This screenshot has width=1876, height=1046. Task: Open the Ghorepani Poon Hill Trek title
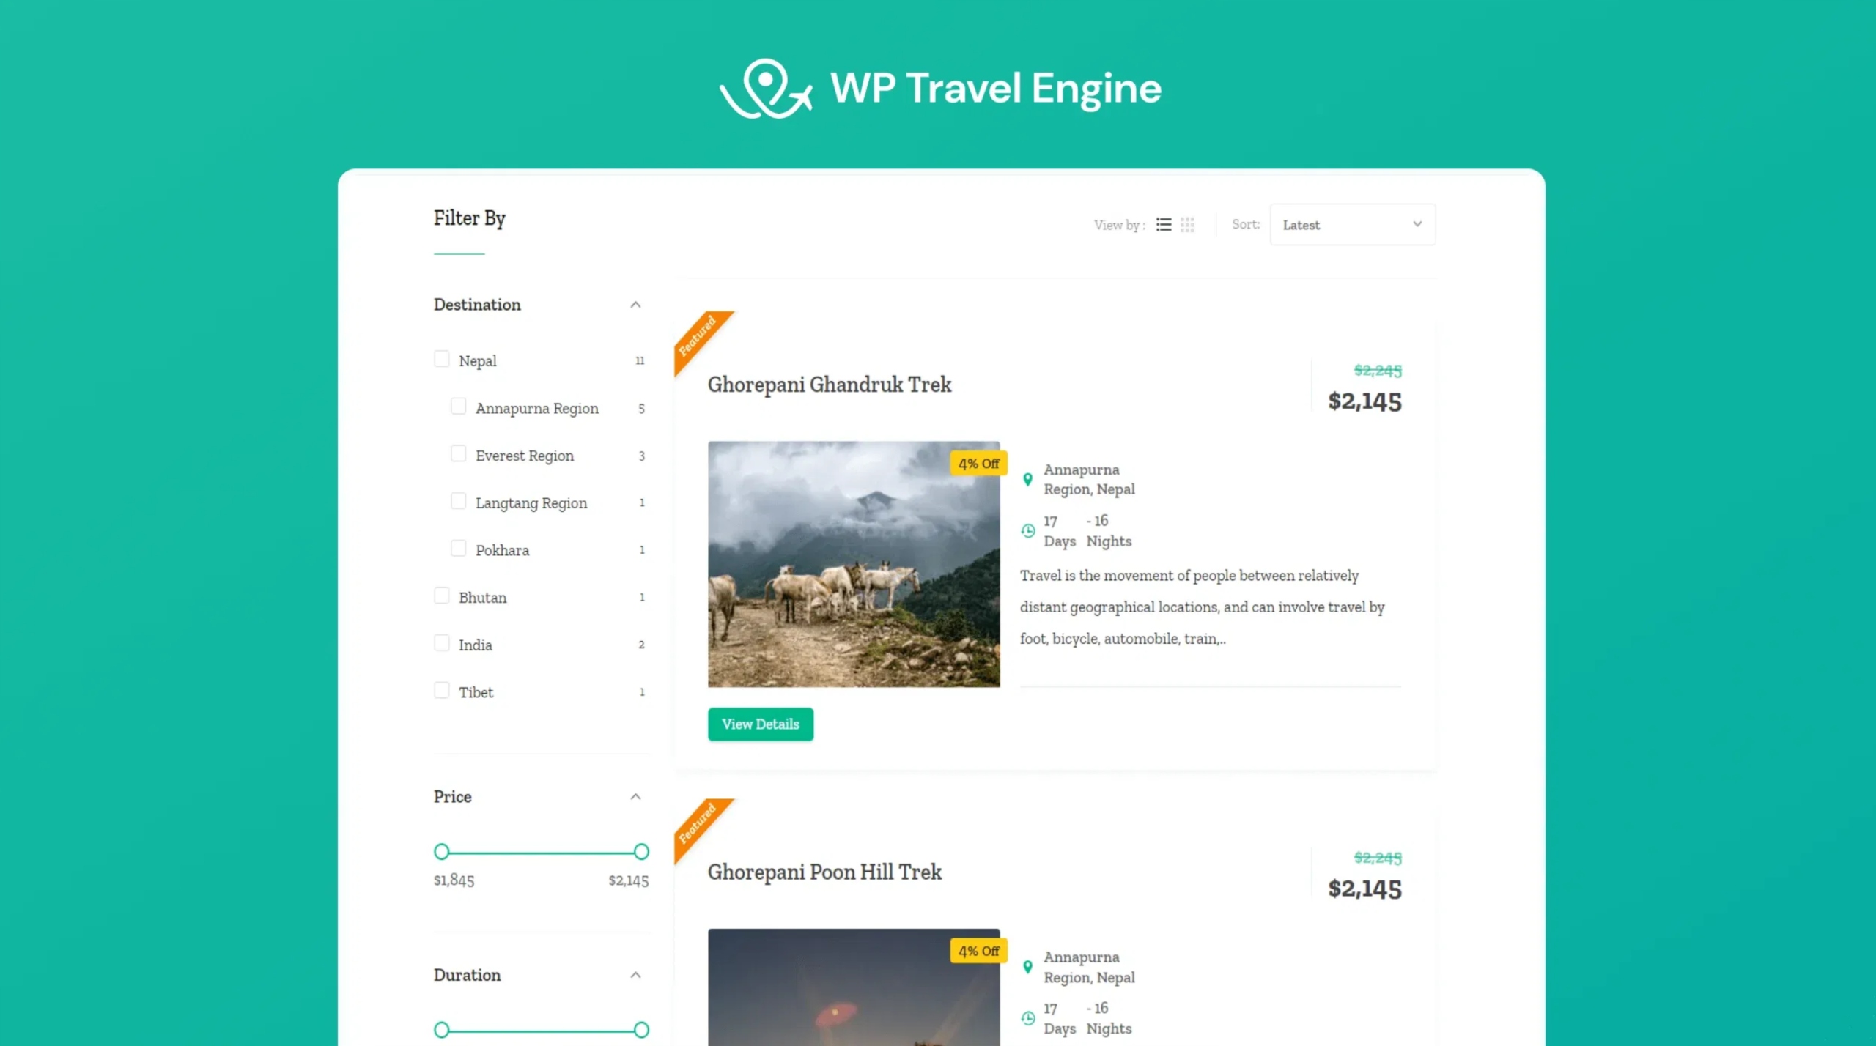(824, 872)
